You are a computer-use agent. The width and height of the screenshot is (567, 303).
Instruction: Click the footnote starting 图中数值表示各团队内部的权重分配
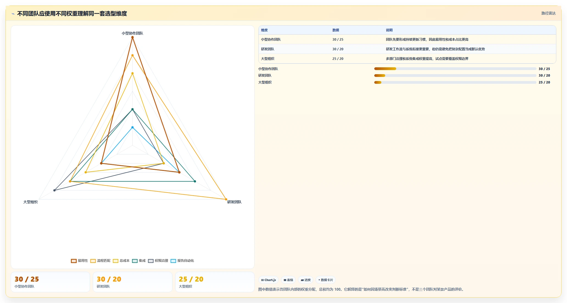click(x=361, y=289)
